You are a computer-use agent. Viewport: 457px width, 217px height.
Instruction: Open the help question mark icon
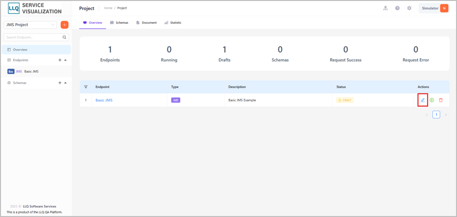(397, 8)
